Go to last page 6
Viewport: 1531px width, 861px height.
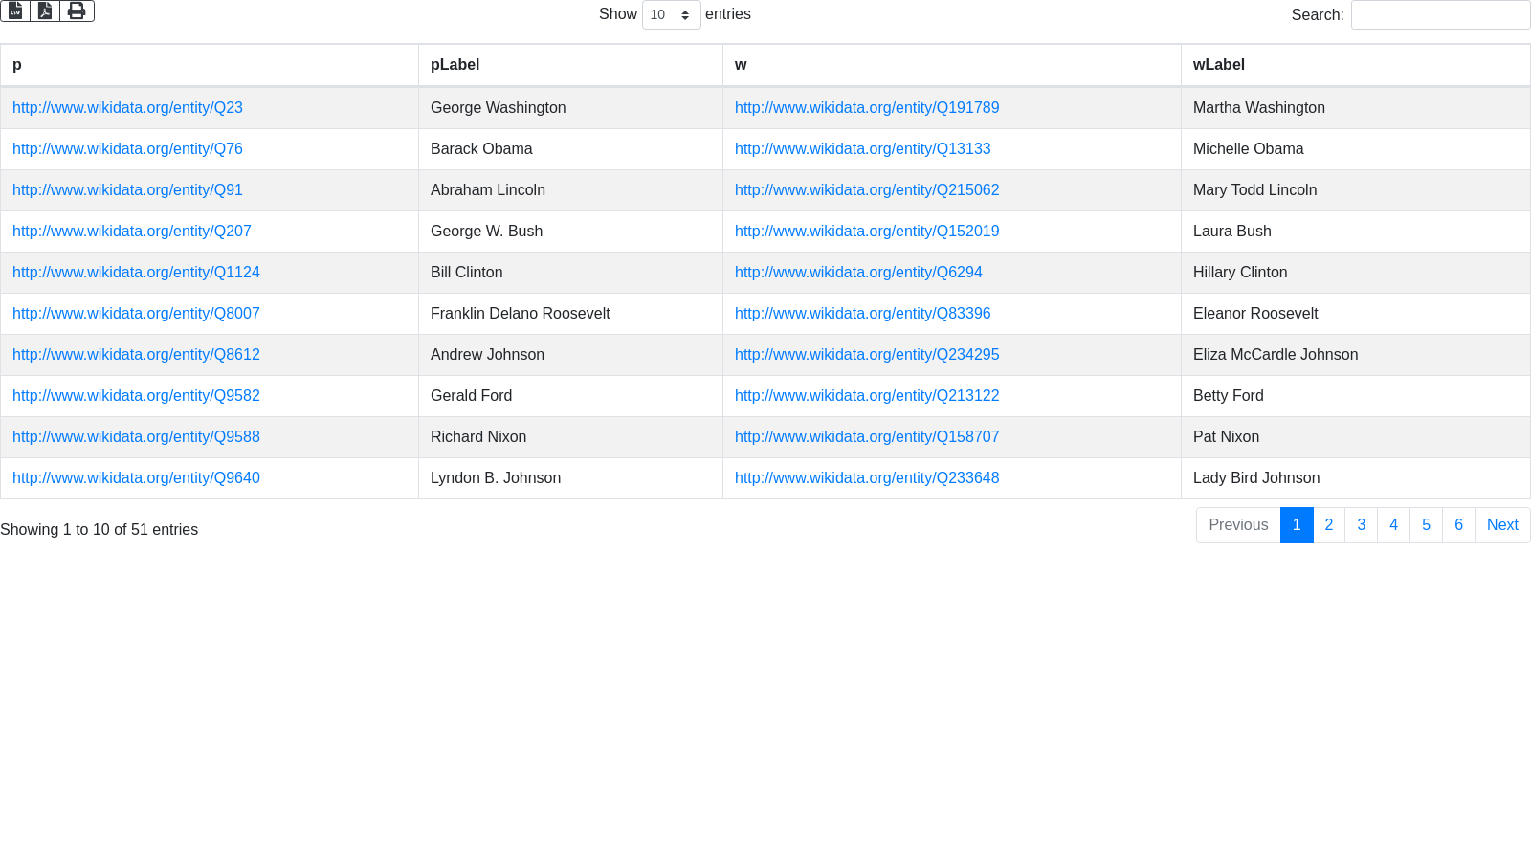click(1458, 525)
